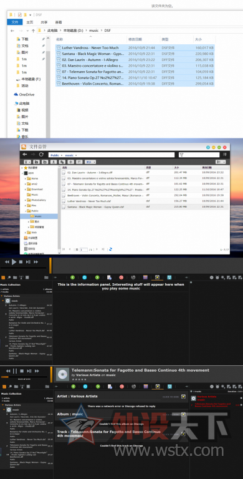The image size is (243, 479).
Task: Collapse Various Artists in Telemann player's collection
Action: point(3,405)
